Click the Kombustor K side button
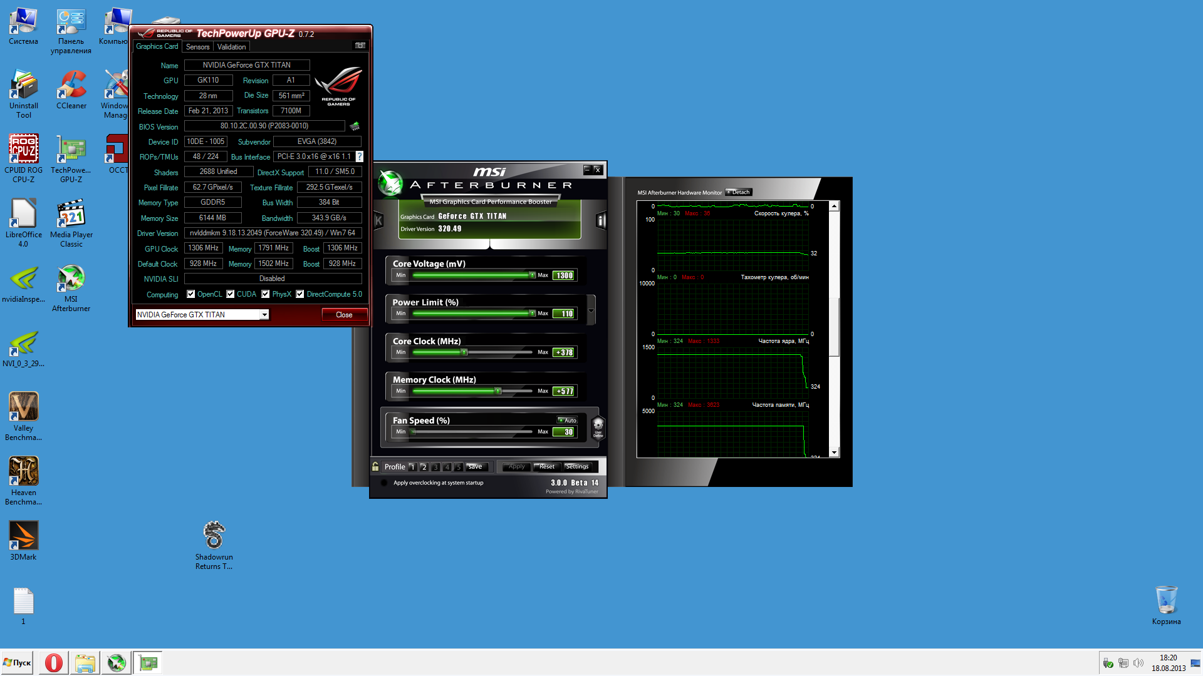1203x676 pixels. pos(378,220)
